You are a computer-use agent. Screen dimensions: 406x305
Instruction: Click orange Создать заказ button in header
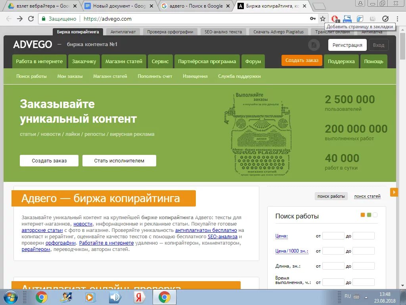click(302, 60)
